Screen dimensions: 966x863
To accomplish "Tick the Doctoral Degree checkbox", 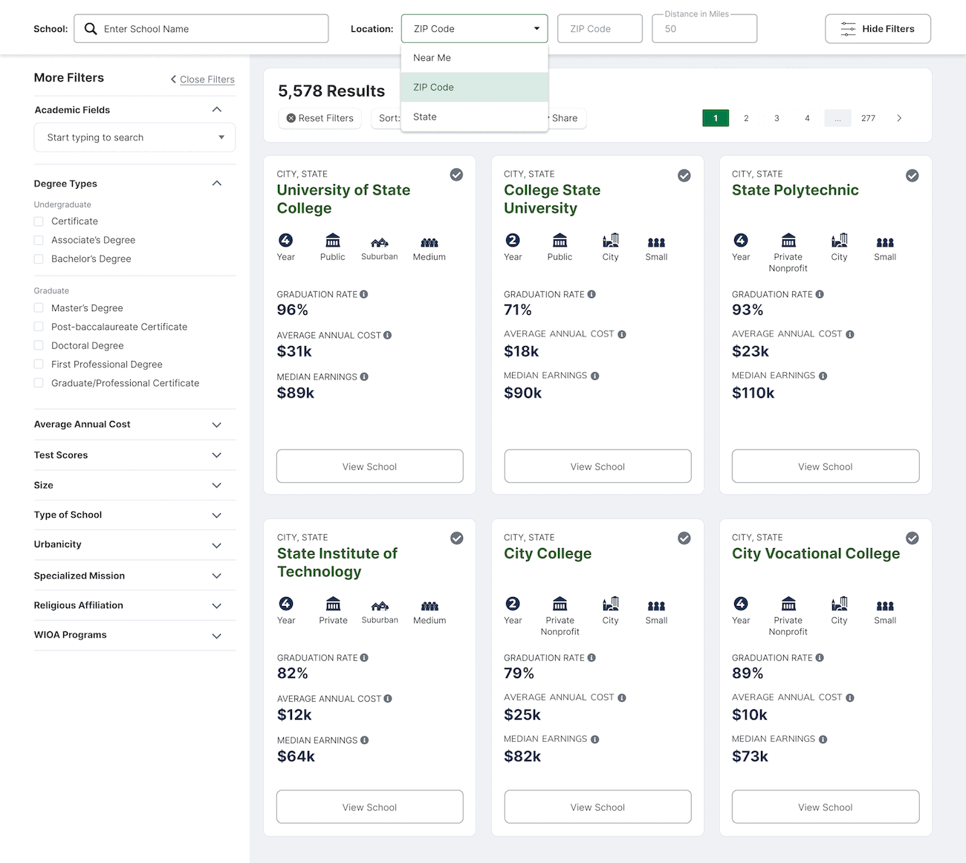I will tap(39, 346).
